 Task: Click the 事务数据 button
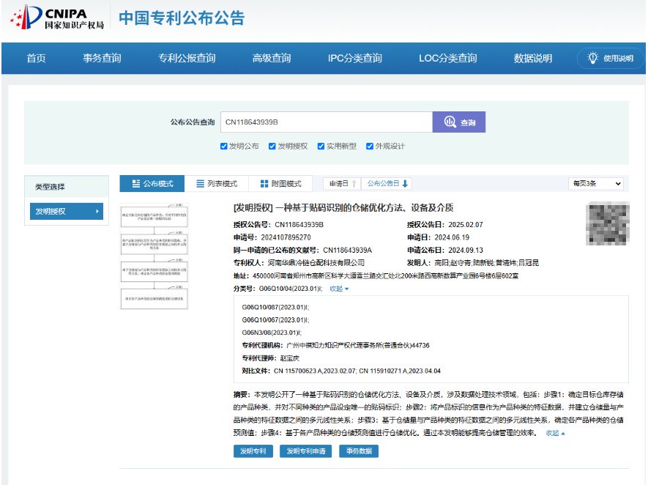point(359,451)
